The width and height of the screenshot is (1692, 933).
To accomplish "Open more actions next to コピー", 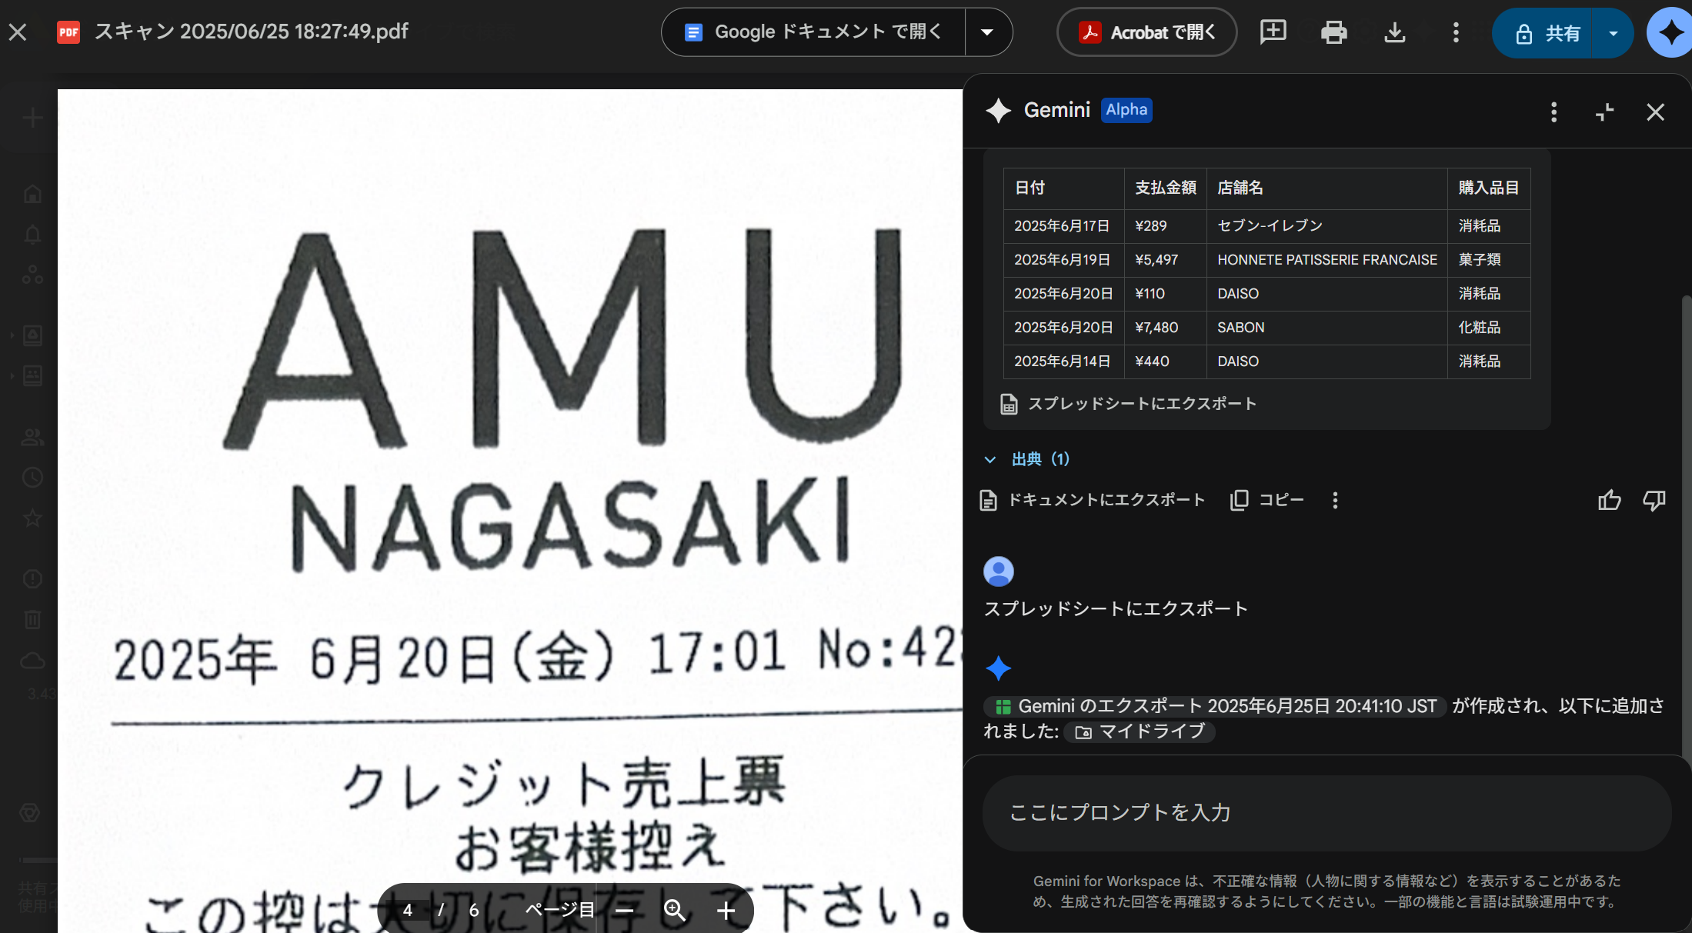I will point(1335,500).
